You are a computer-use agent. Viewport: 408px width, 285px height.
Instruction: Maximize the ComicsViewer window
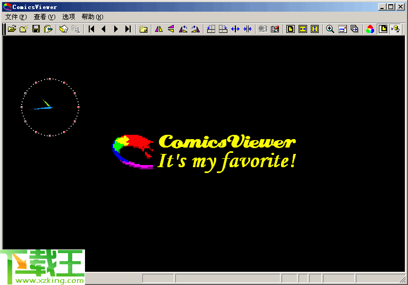(x=391, y=7)
